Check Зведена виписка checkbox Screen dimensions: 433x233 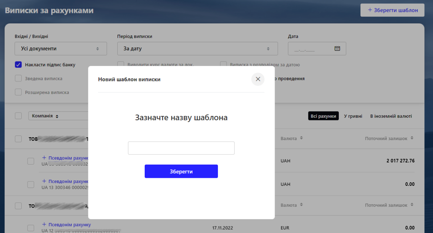coord(18,79)
